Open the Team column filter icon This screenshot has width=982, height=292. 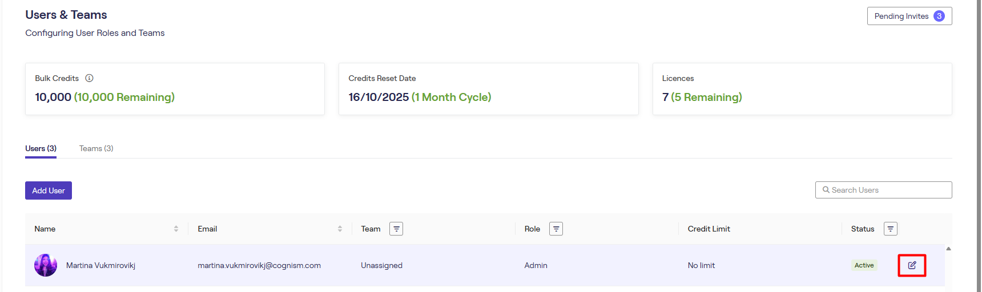click(x=396, y=229)
